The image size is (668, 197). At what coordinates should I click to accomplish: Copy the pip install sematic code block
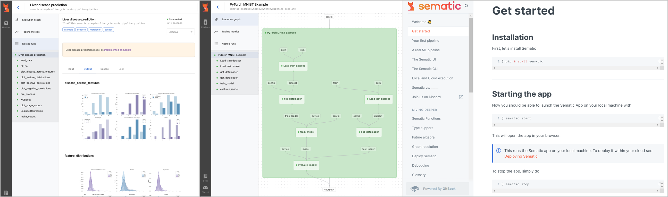click(x=661, y=62)
